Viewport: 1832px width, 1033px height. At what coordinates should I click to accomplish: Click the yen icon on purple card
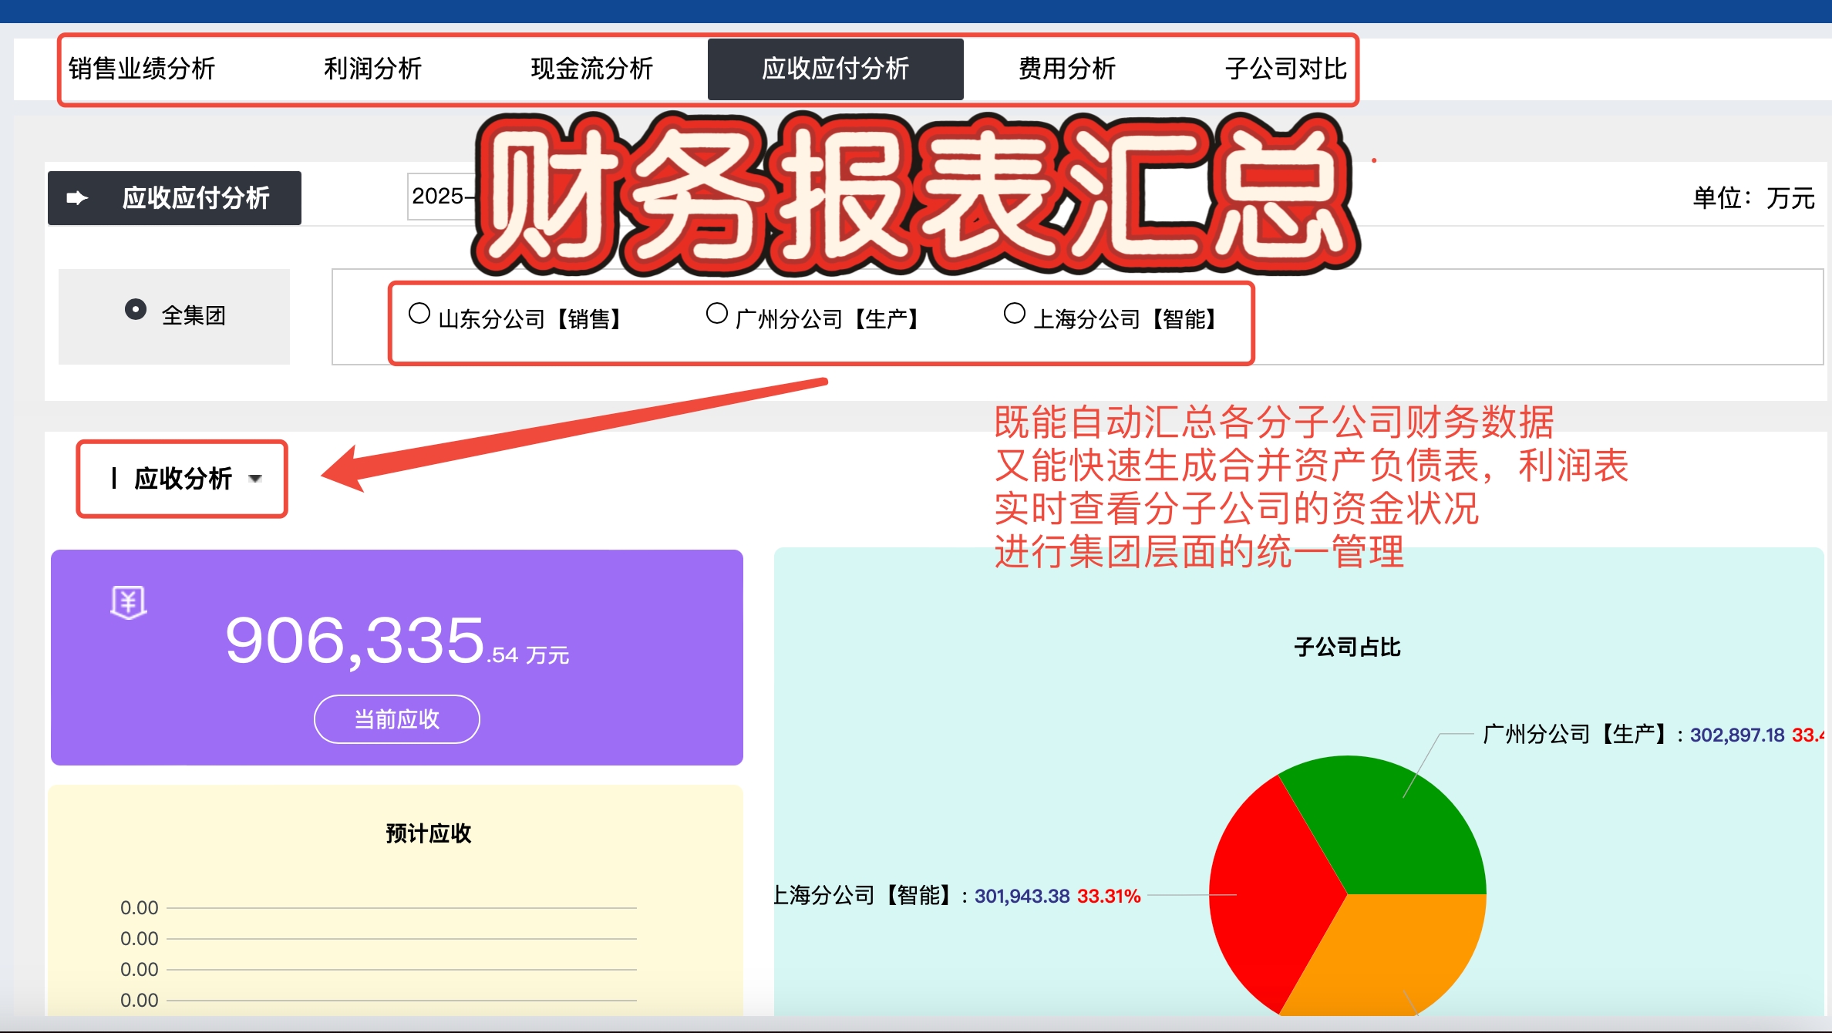pos(129,602)
